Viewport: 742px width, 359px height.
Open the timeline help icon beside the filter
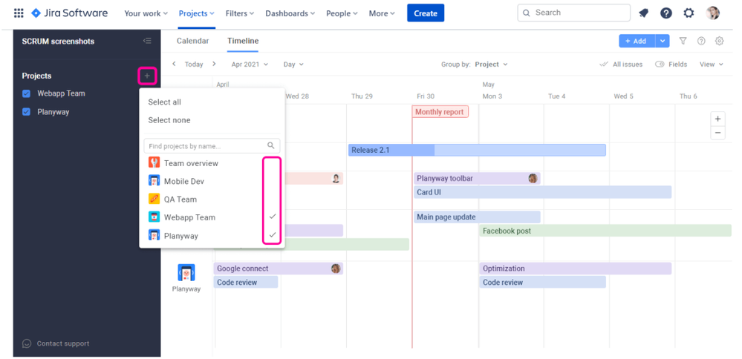[701, 41]
